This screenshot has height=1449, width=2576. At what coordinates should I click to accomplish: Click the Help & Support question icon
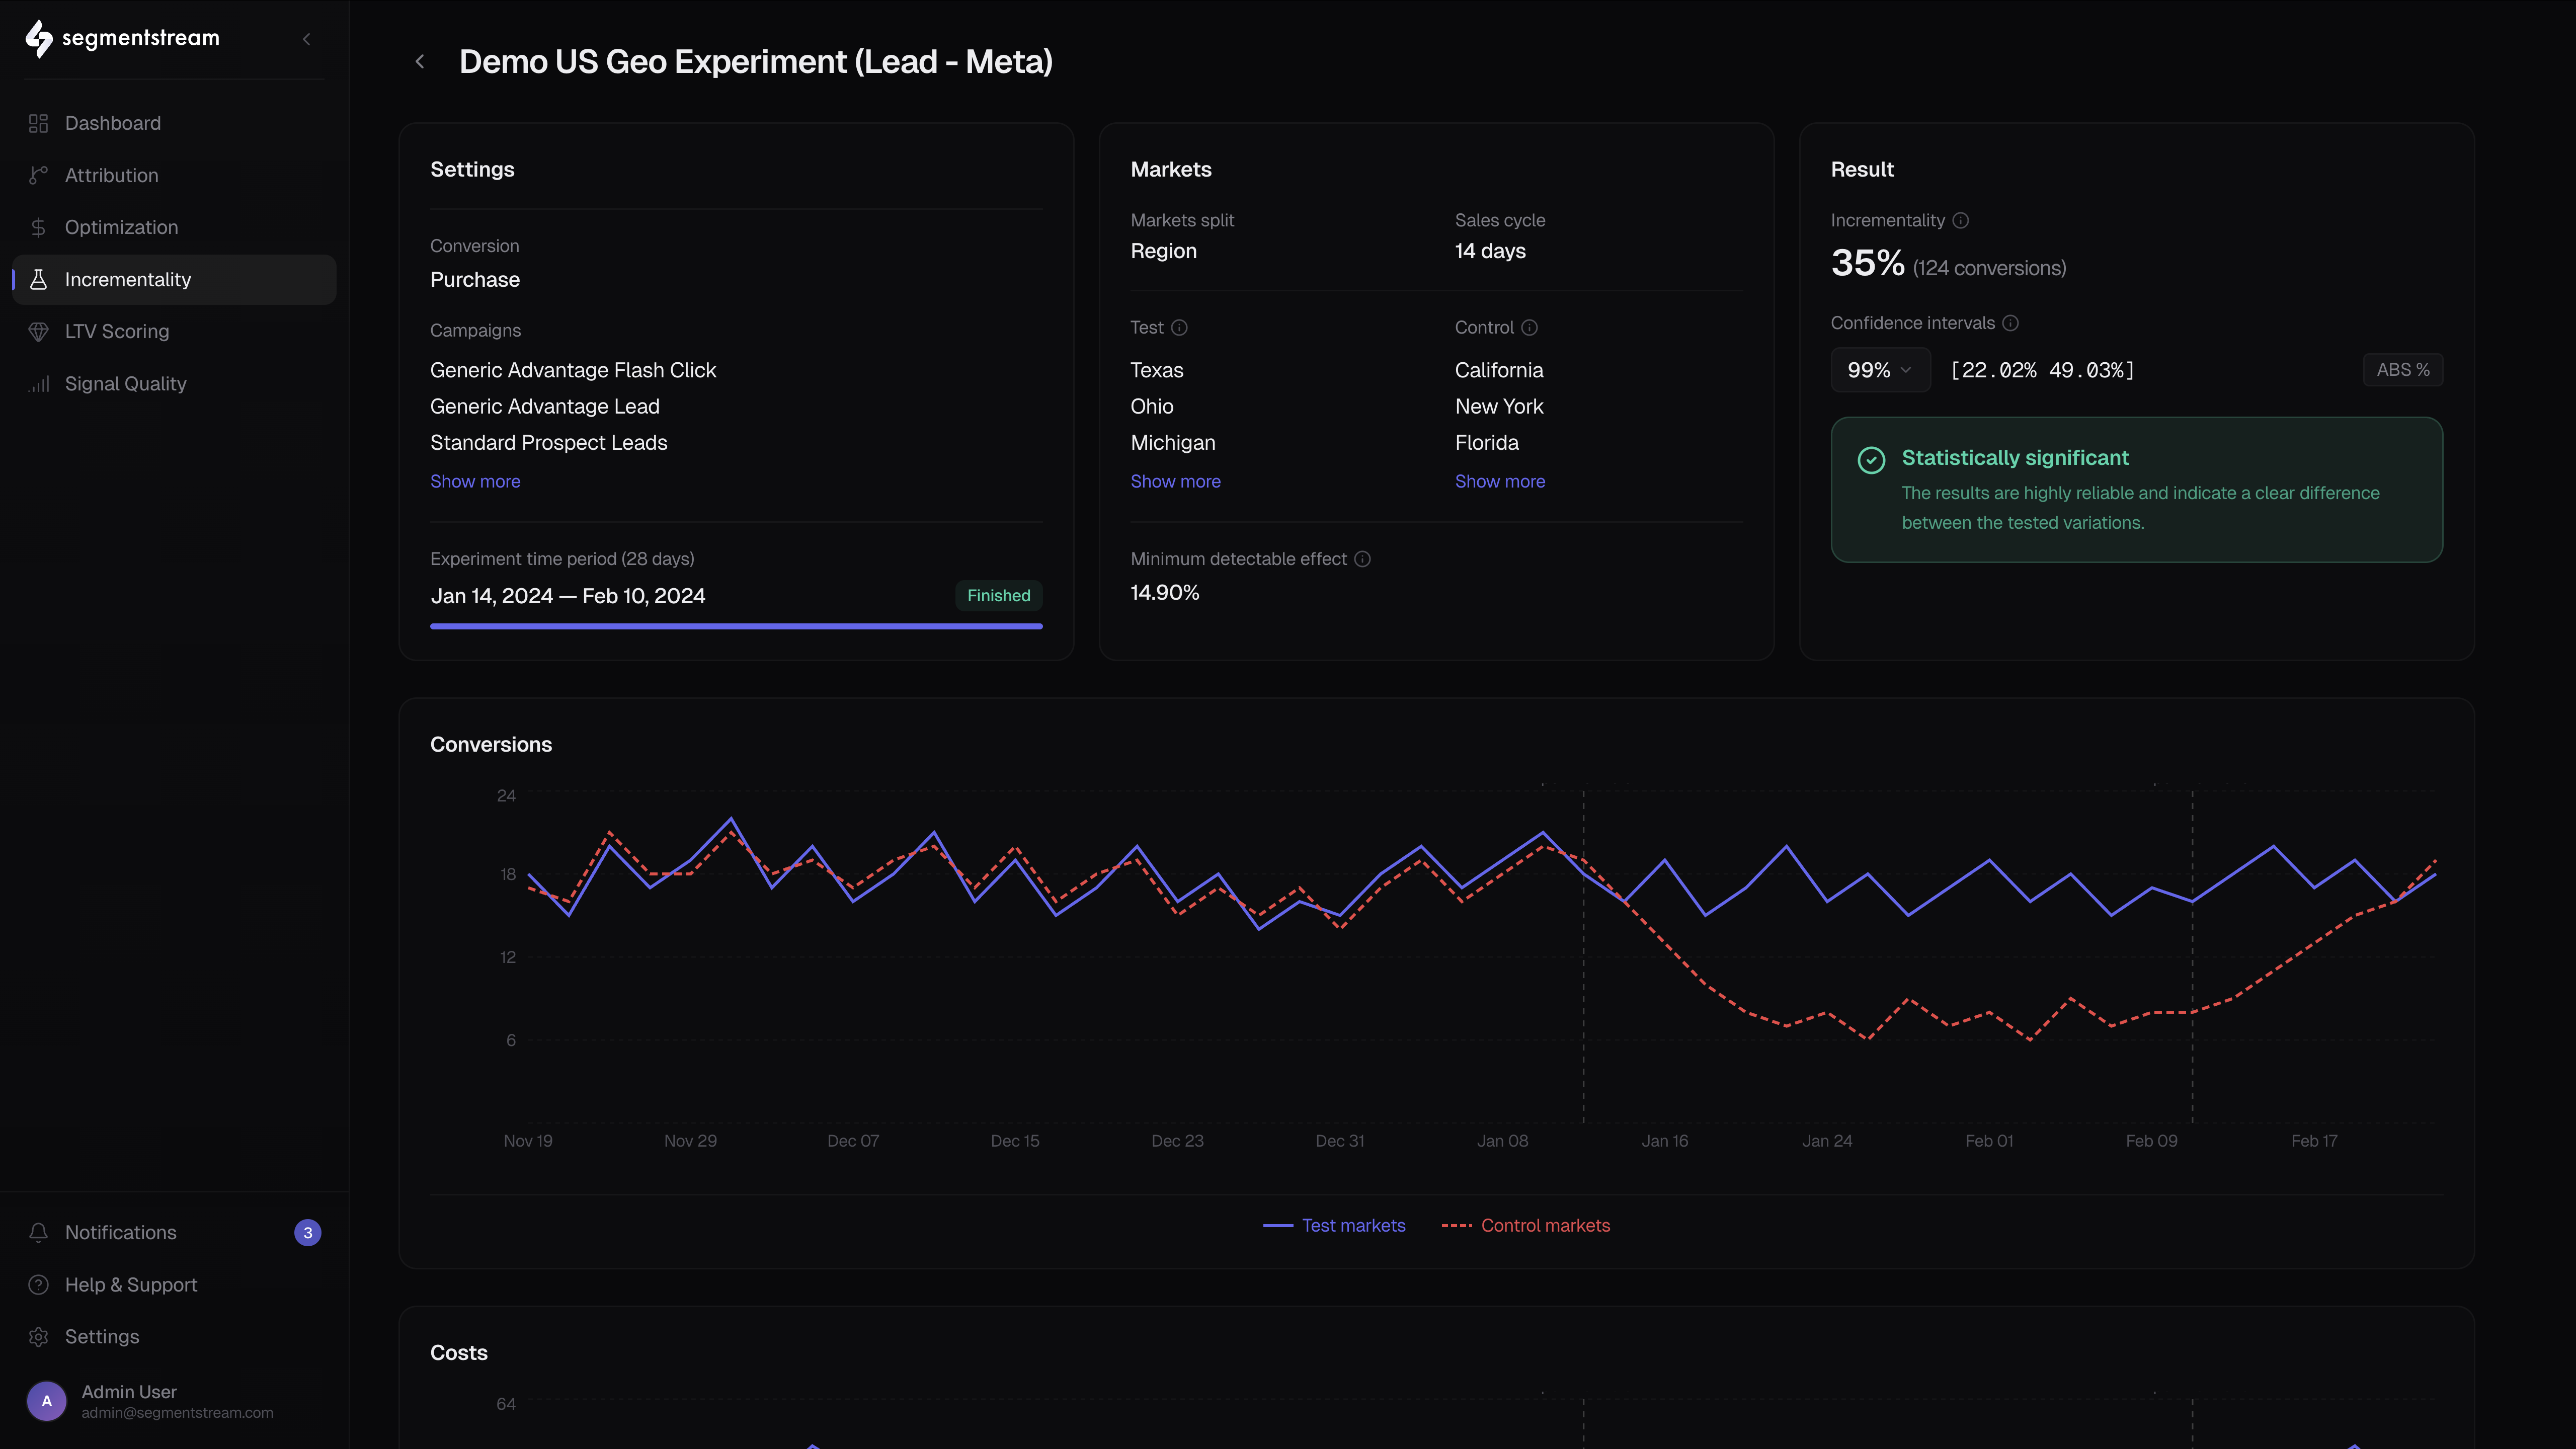(x=39, y=1284)
